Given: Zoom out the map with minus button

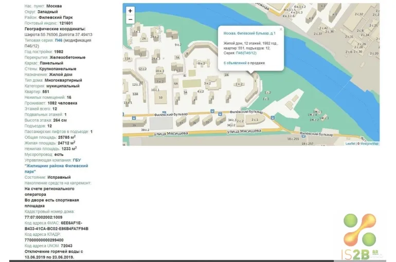Looking at the screenshot, I should pyautogui.click(x=130, y=20).
